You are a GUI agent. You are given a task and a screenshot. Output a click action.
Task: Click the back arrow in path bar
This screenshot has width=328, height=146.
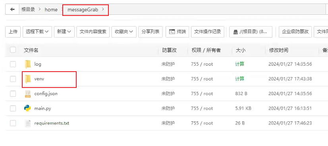pos(12,10)
